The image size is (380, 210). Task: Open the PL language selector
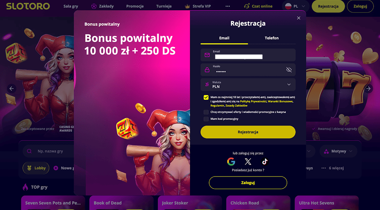(x=296, y=6)
